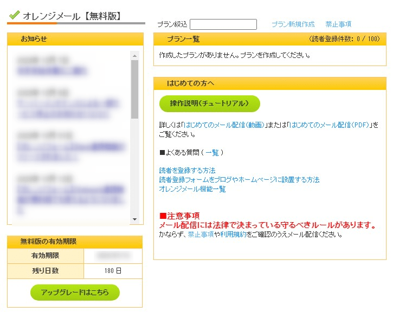Open はじめてのメール配信（PDF） link

point(330,125)
